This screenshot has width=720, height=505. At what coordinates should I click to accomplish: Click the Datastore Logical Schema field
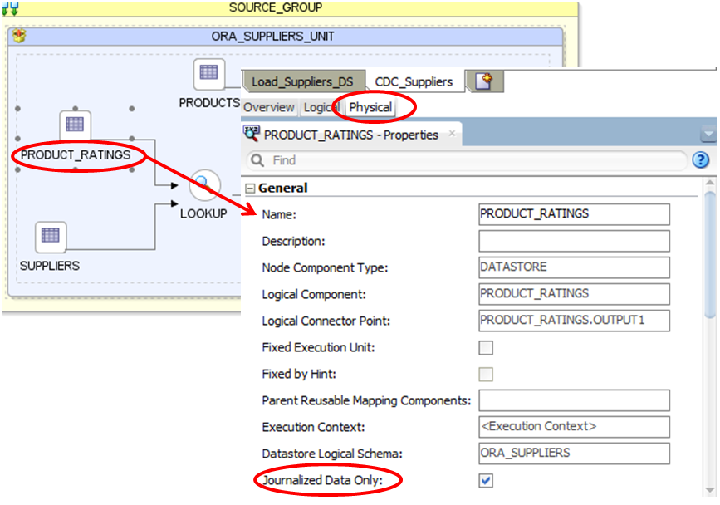(x=574, y=454)
